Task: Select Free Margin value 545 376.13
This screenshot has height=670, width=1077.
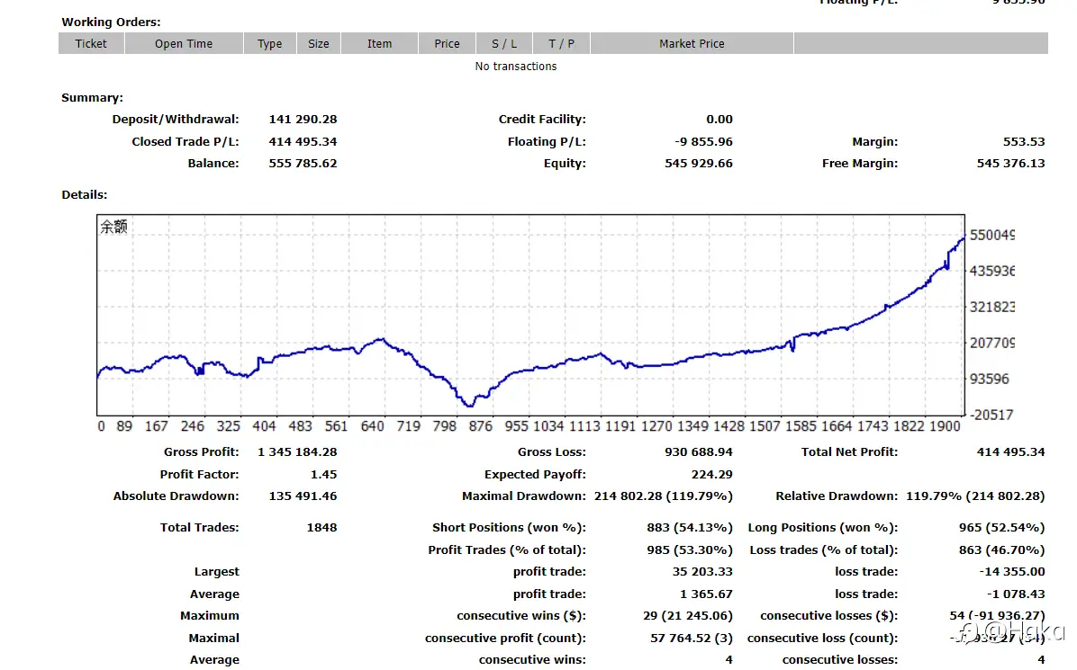Action: click(x=1010, y=163)
